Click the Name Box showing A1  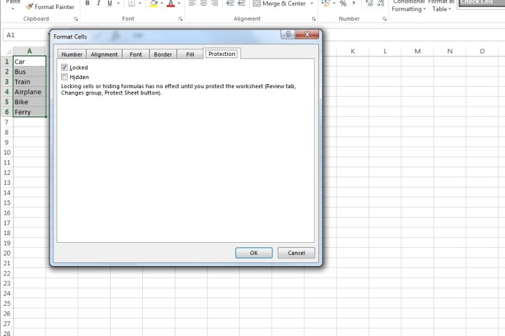25,34
